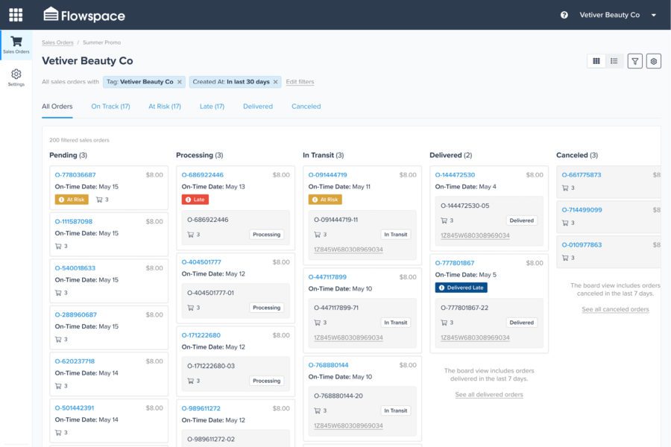Open the Delivered tab

click(x=257, y=106)
